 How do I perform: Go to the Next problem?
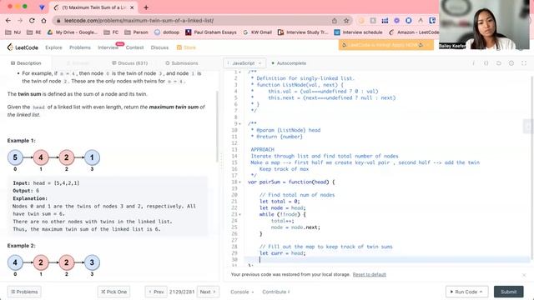click(208, 292)
